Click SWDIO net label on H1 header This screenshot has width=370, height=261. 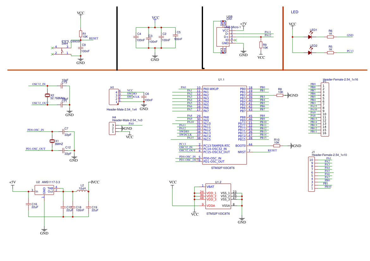click(x=132, y=93)
